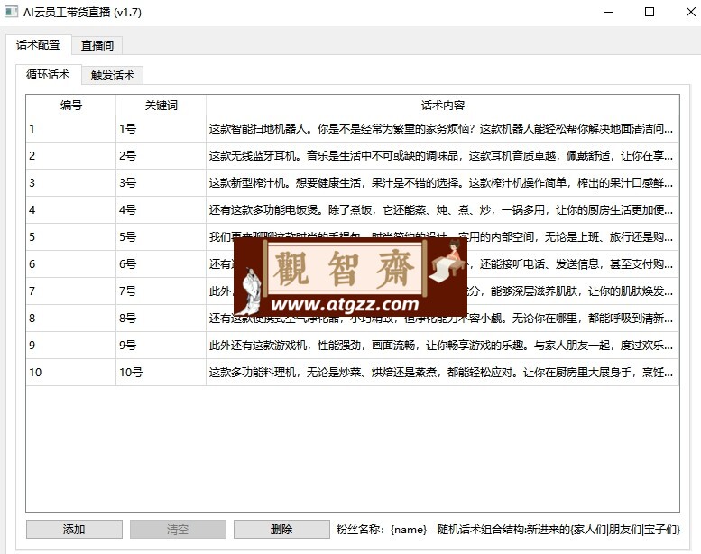Screen dimensions: 701x554
Task: Maximize the AI云员工带货直播 window
Action: (x=650, y=12)
